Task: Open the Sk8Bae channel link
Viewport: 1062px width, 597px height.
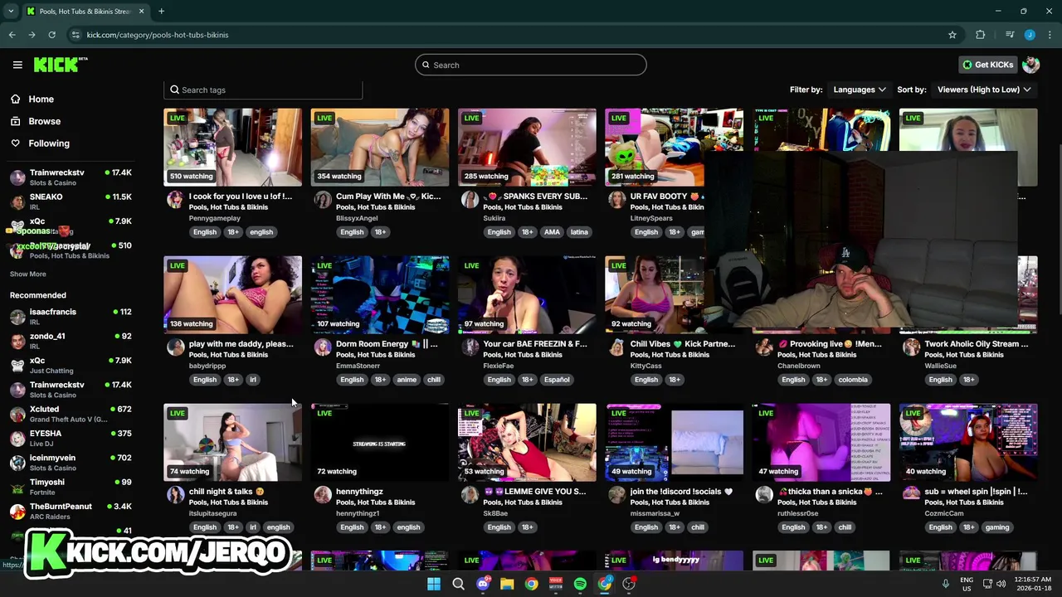Action: [x=496, y=513]
